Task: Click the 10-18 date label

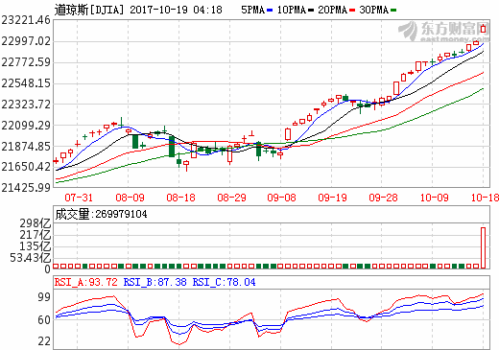Action: (485, 198)
